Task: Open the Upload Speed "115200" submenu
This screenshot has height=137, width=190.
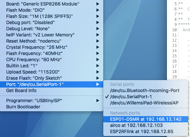Action: click(x=52, y=72)
